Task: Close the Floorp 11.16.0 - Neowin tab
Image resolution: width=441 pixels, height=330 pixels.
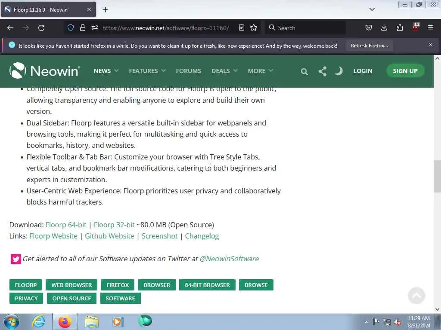Action: pos(89,9)
